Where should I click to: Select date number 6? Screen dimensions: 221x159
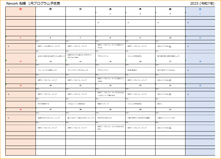pos(50,38)
